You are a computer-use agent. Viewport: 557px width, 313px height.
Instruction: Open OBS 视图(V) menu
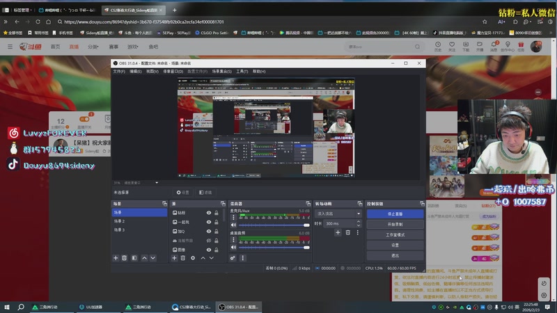[152, 72]
